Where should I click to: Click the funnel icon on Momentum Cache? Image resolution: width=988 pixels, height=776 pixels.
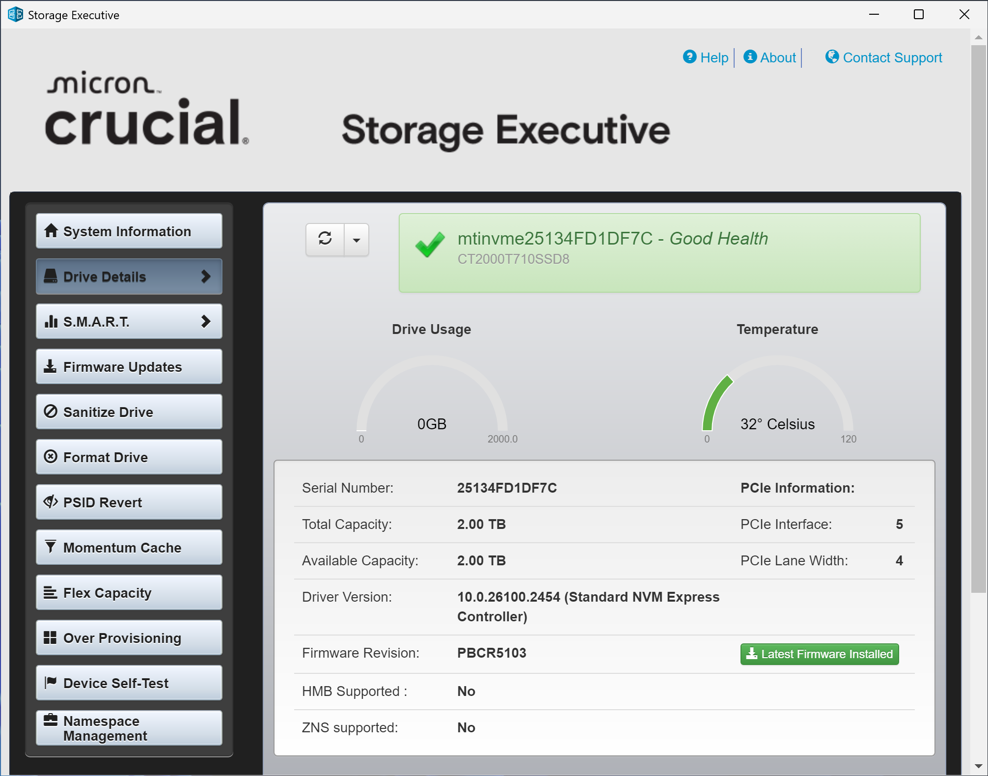[x=51, y=547]
